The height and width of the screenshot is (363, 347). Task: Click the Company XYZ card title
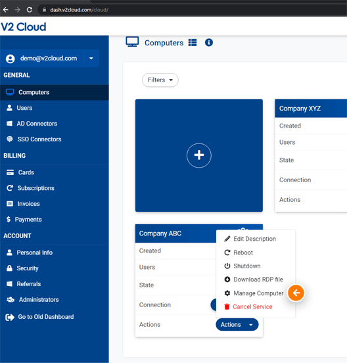(300, 109)
